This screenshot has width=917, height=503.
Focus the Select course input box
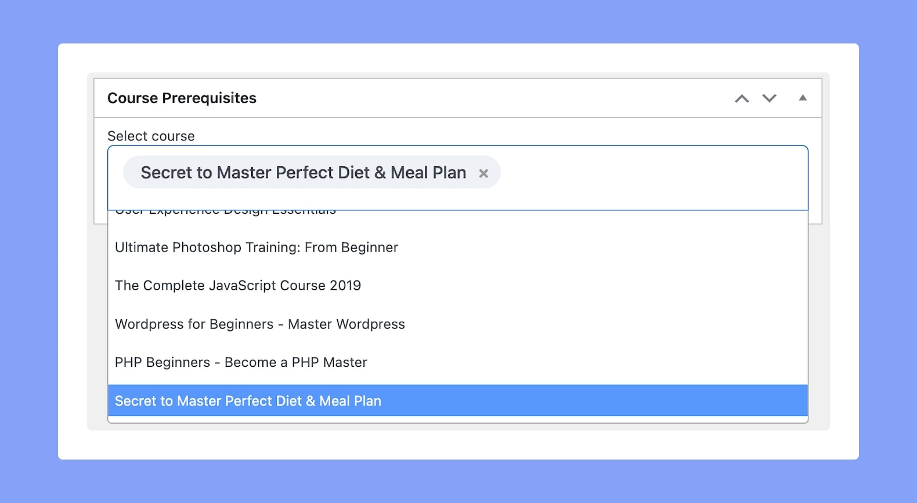point(458,177)
